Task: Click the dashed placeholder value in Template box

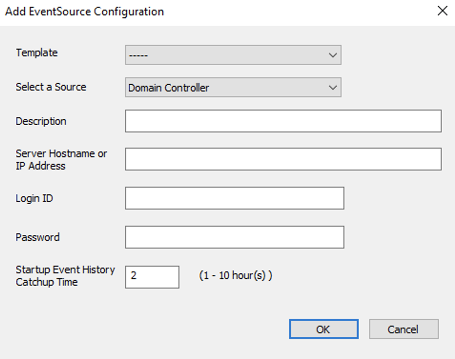Action: [138, 56]
